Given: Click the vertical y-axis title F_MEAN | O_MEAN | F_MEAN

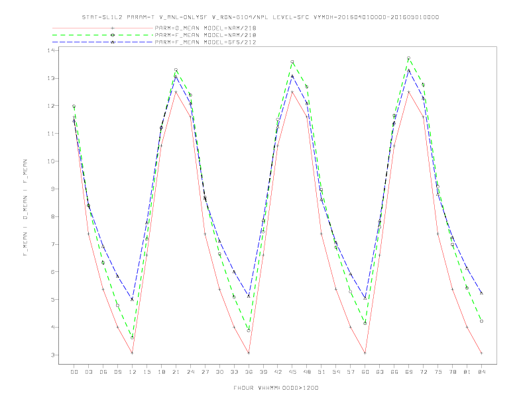Looking at the screenshot, I should (25, 208).
